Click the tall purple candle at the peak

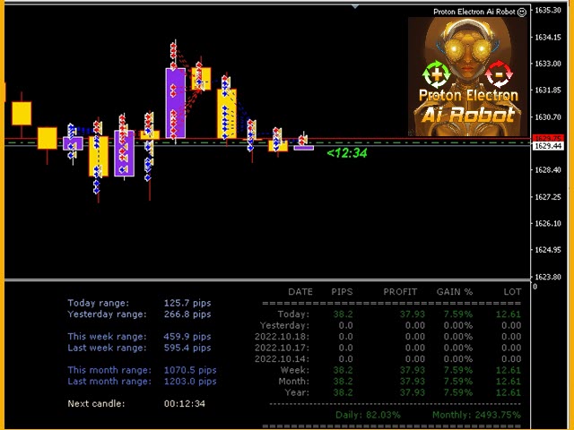click(x=176, y=103)
